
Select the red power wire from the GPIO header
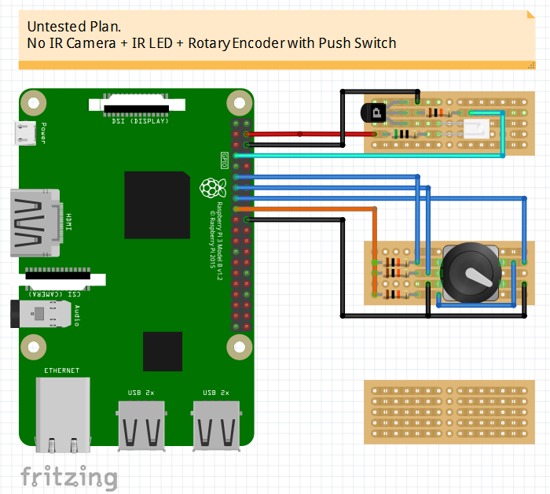click(x=310, y=134)
